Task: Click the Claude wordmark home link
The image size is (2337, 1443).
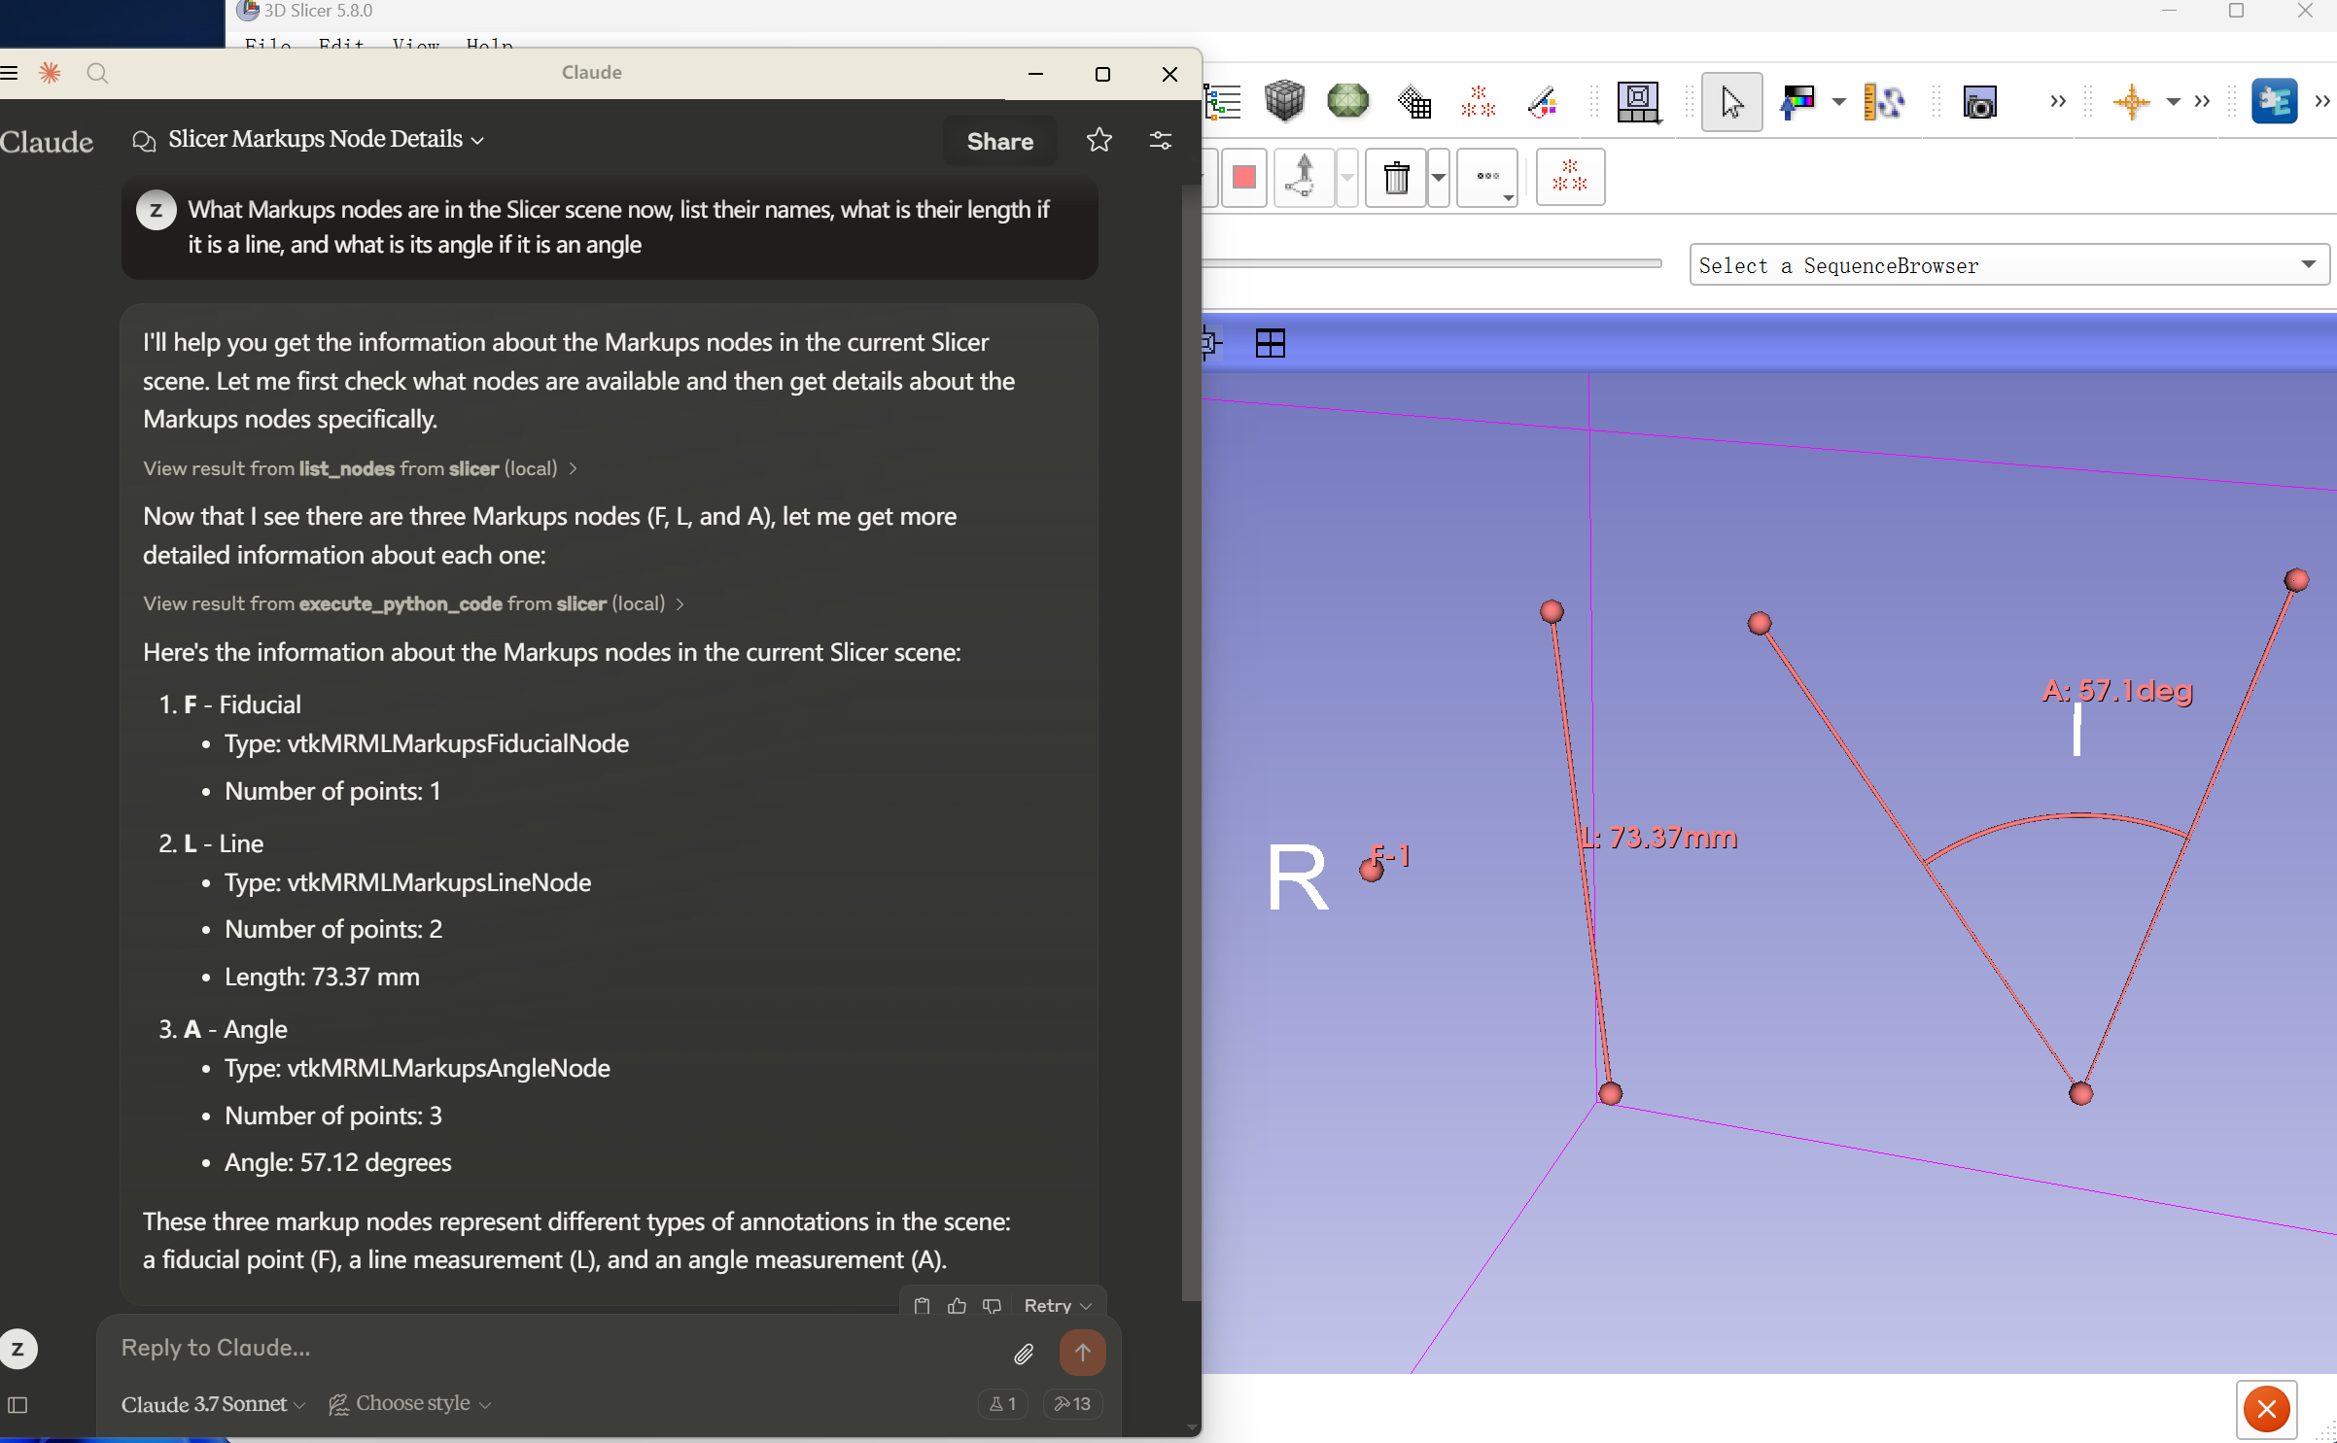Action: (46, 142)
